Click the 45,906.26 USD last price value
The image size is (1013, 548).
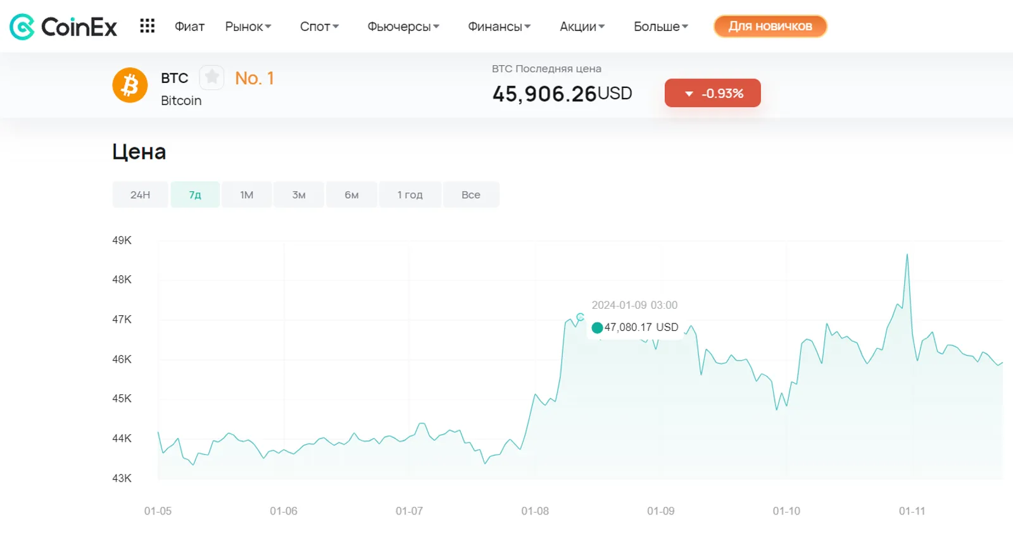click(562, 94)
